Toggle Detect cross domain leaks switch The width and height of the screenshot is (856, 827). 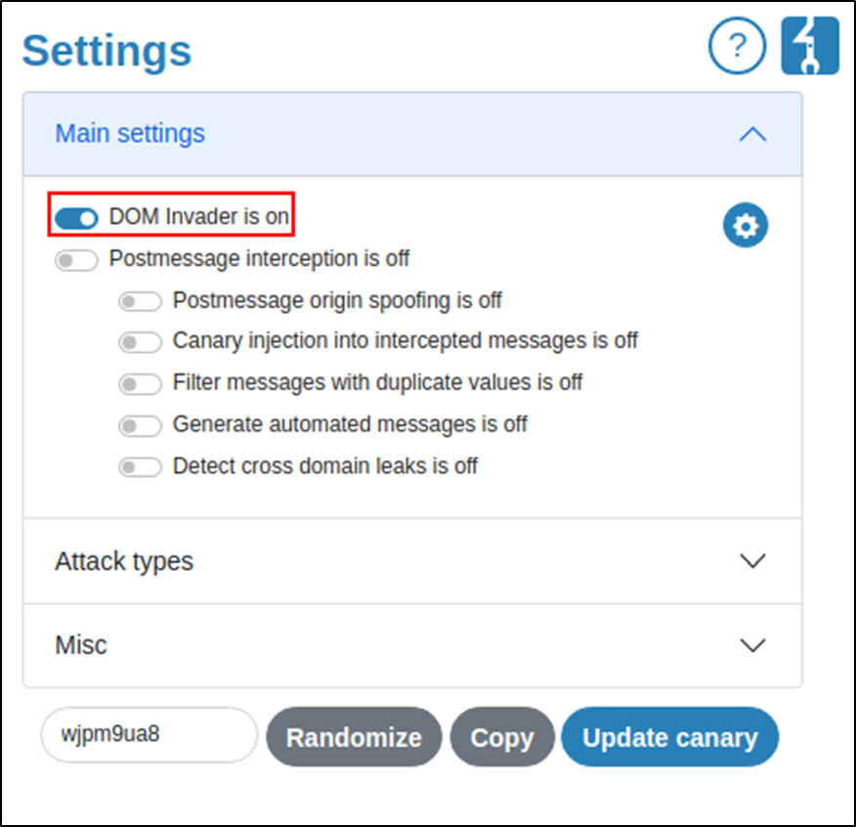140,467
